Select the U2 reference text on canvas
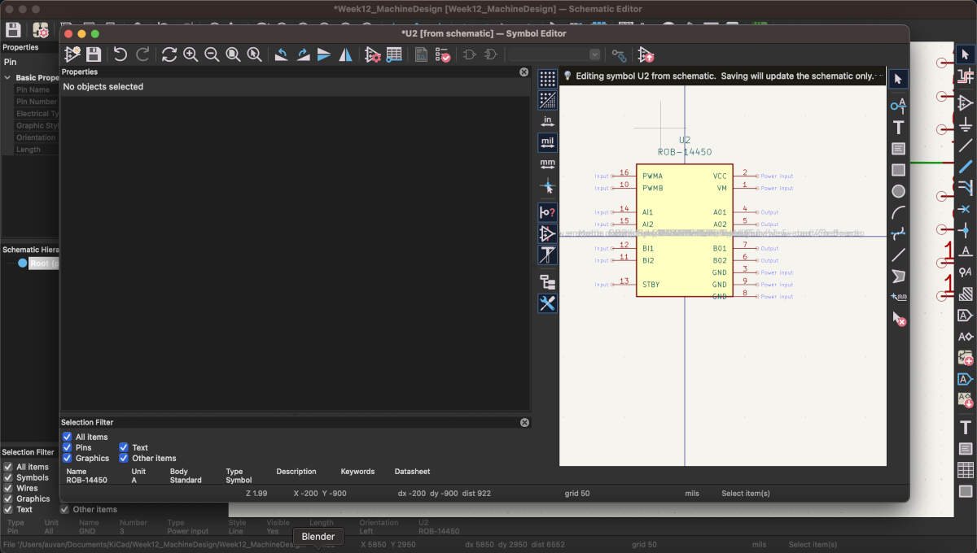This screenshot has height=553, width=977. pos(685,141)
